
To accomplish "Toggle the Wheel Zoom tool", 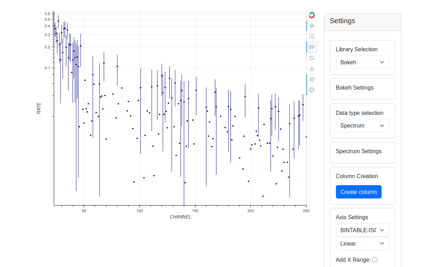I will point(312,47).
